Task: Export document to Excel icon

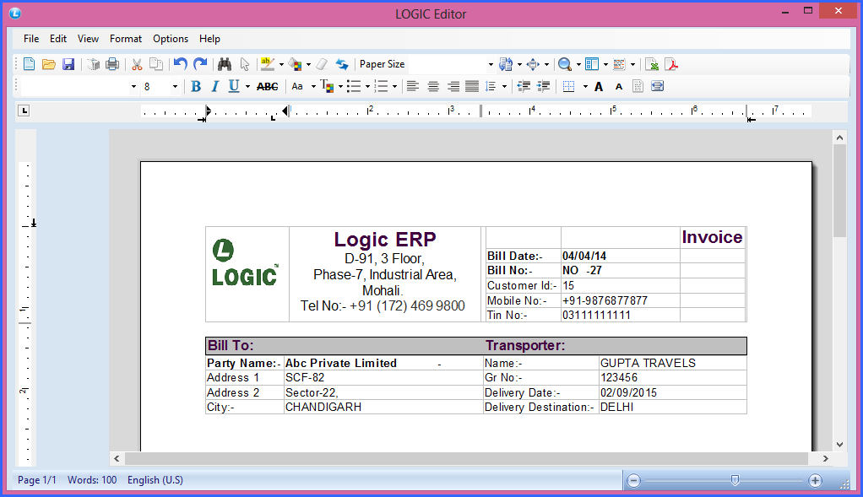Action: pos(652,64)
